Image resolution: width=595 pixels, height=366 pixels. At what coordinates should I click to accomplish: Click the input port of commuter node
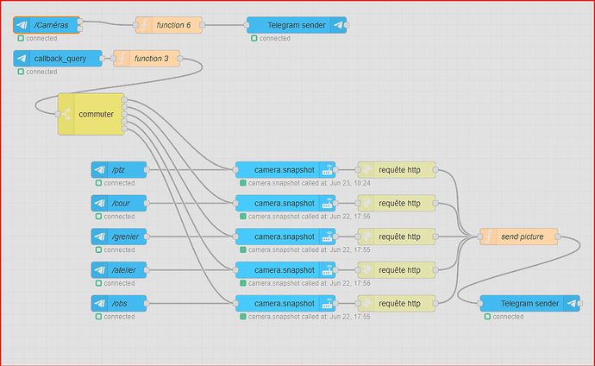coord(58,114)
